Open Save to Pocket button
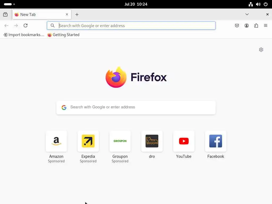Image resolution: width=272 pixels, height=204 pixels. point(237,26)
